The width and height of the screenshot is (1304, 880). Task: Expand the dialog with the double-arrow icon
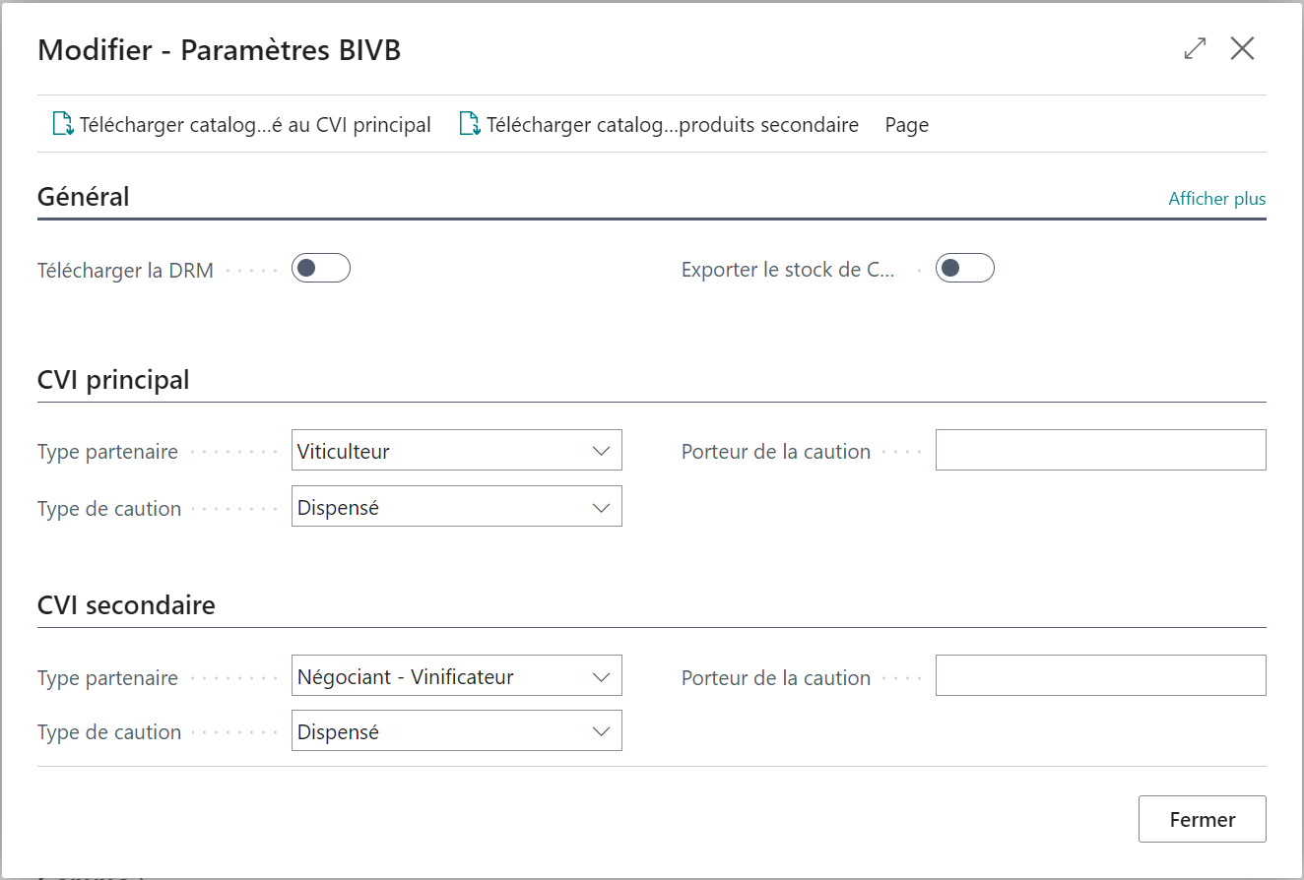pos(1195,49)
